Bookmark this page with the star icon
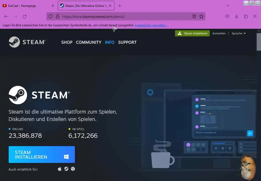The image size is (261, 181). click(x=201, y=16)
